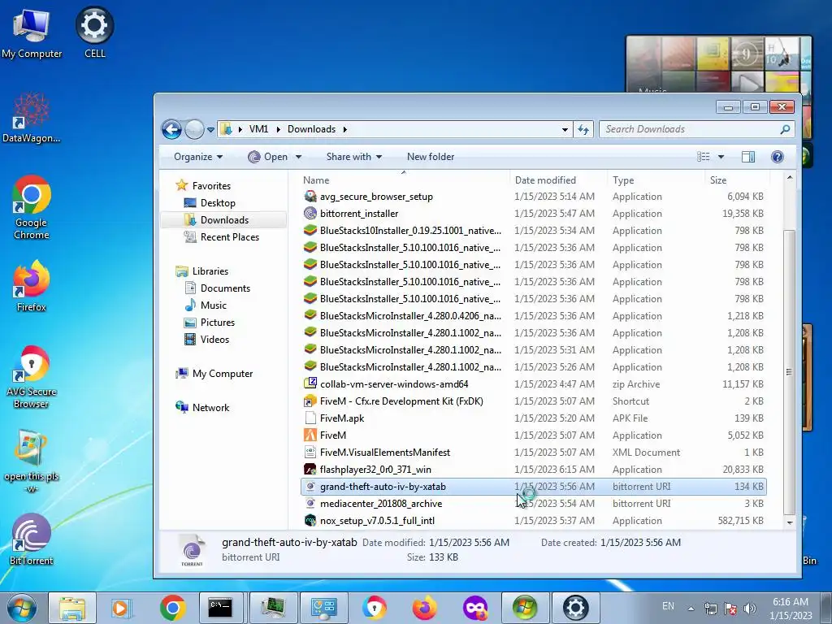Select collab-vm-server-windows-amd64 zip icon
This screenshot has height=624, width=832.
point(310,383)
